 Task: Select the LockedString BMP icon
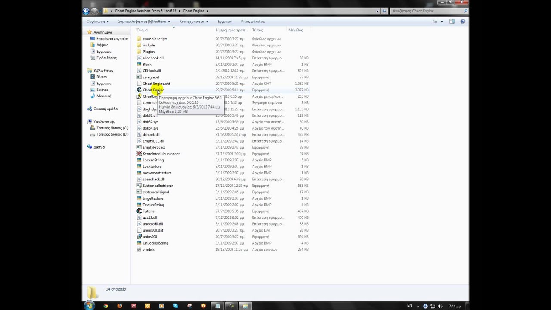[x=139, y=160]
